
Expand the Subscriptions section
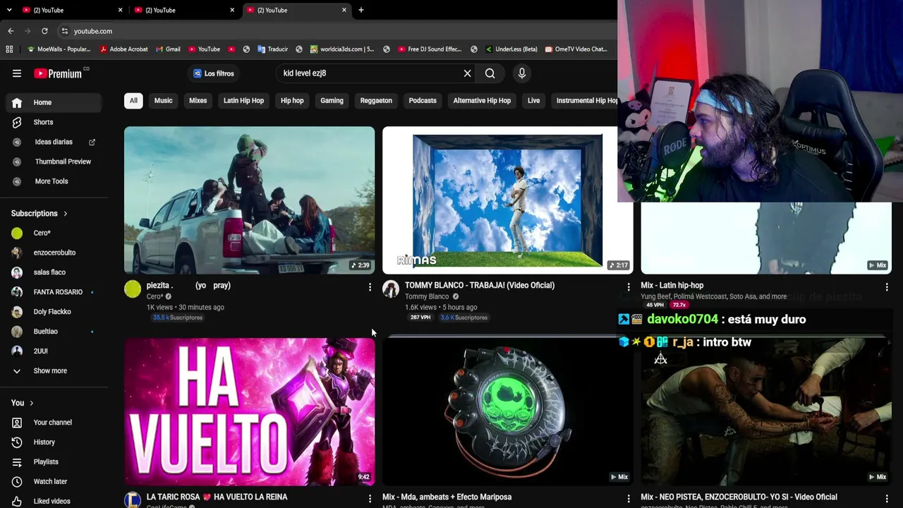(40, 214)
